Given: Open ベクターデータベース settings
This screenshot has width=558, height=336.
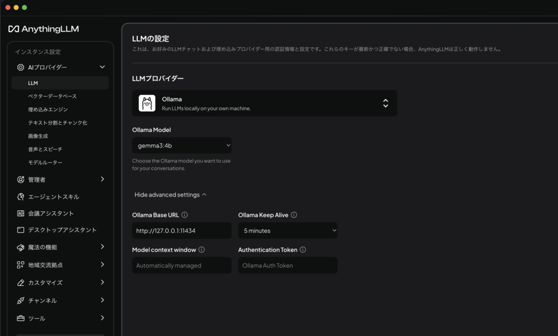Looking at the screenshot, I should click(x=52, y=96).
